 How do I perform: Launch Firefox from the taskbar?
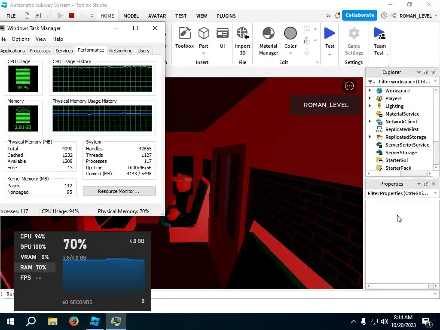(x=74, y=321)
